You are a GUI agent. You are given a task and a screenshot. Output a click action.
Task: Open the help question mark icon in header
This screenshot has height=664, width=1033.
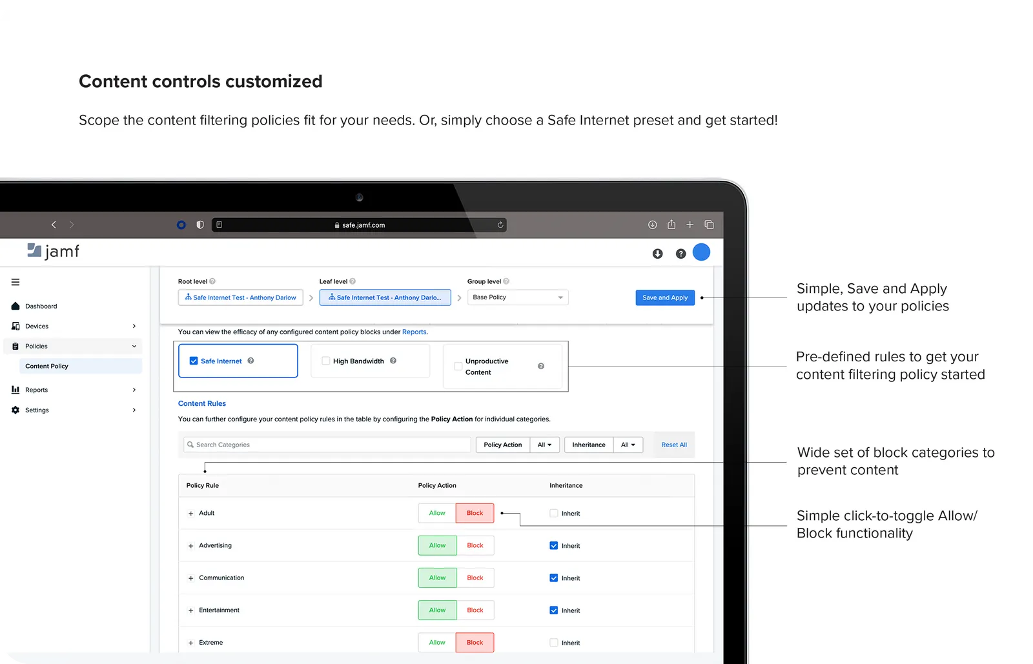click(680, 254)
